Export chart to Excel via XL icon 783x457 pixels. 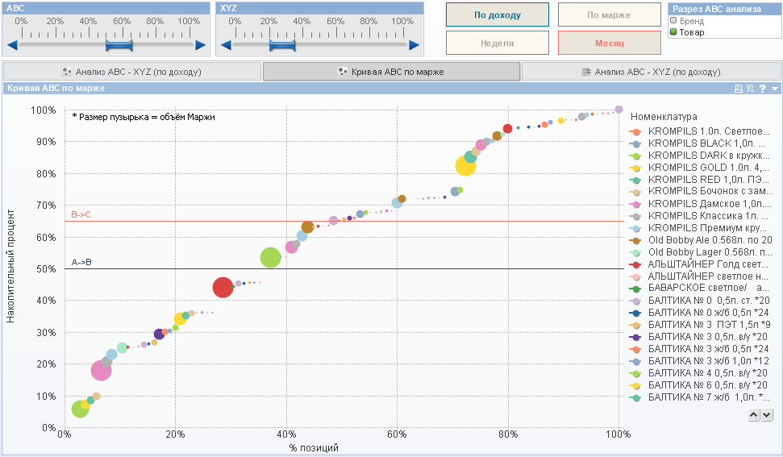(x=750, y=89)
